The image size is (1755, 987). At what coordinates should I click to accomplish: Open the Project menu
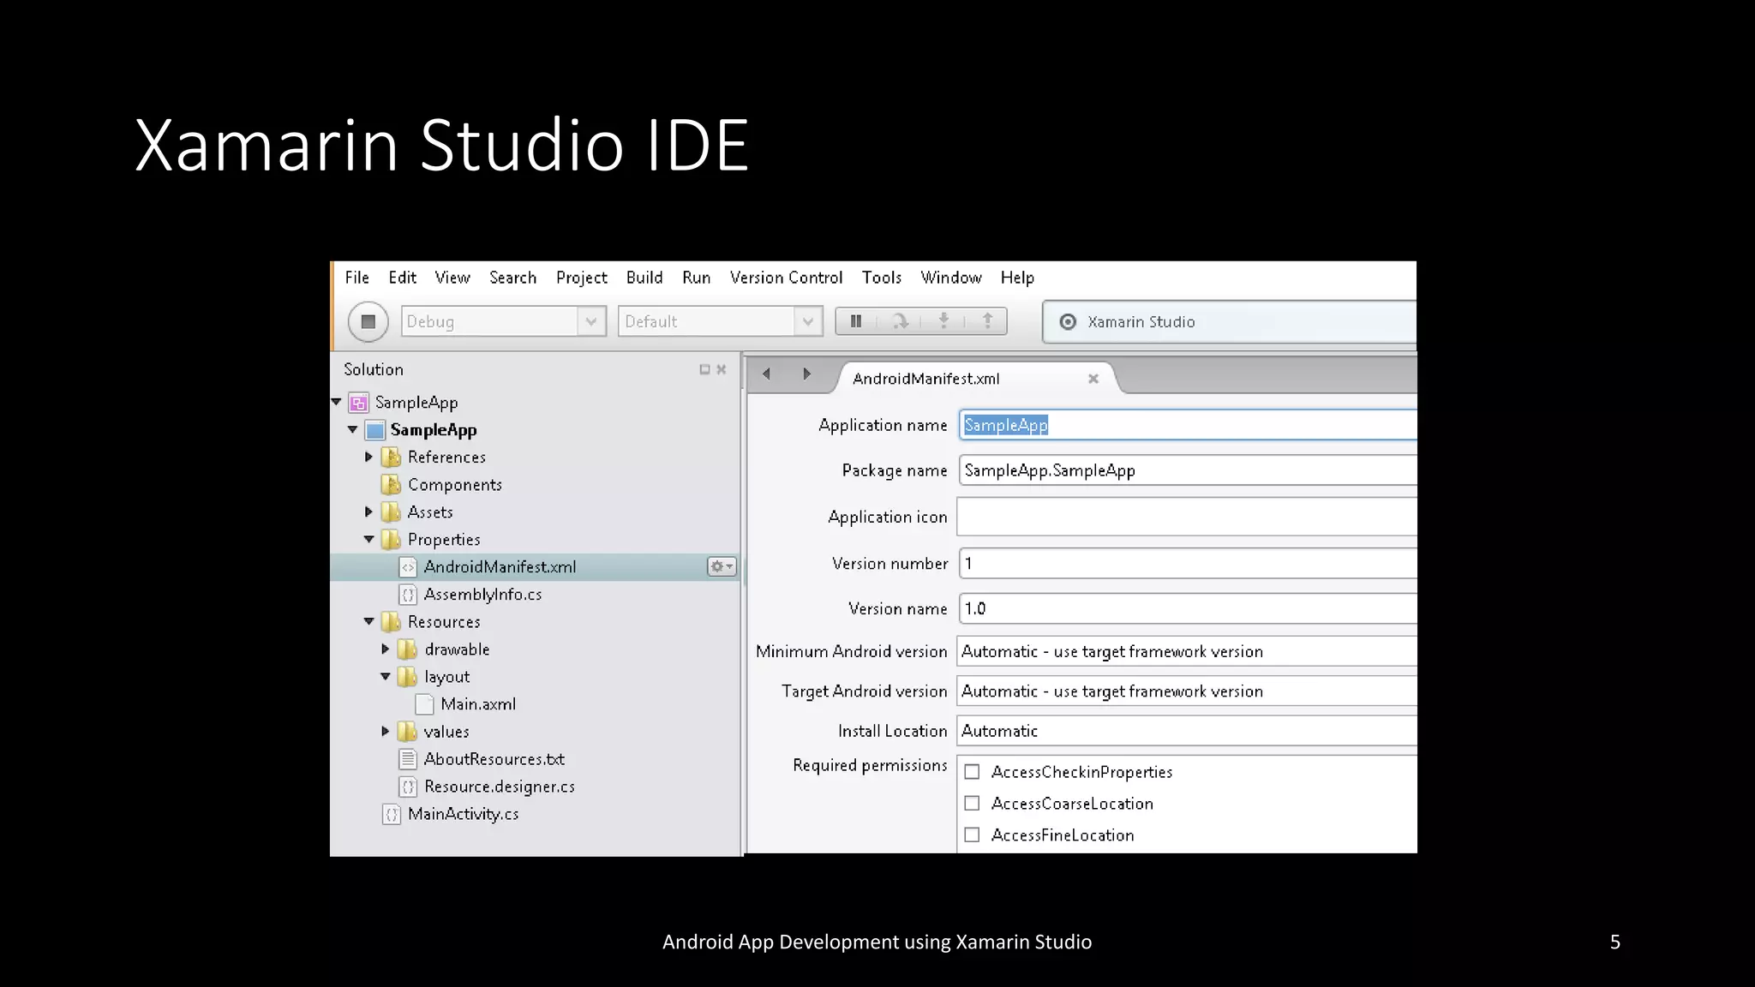[x=582, y=278]
